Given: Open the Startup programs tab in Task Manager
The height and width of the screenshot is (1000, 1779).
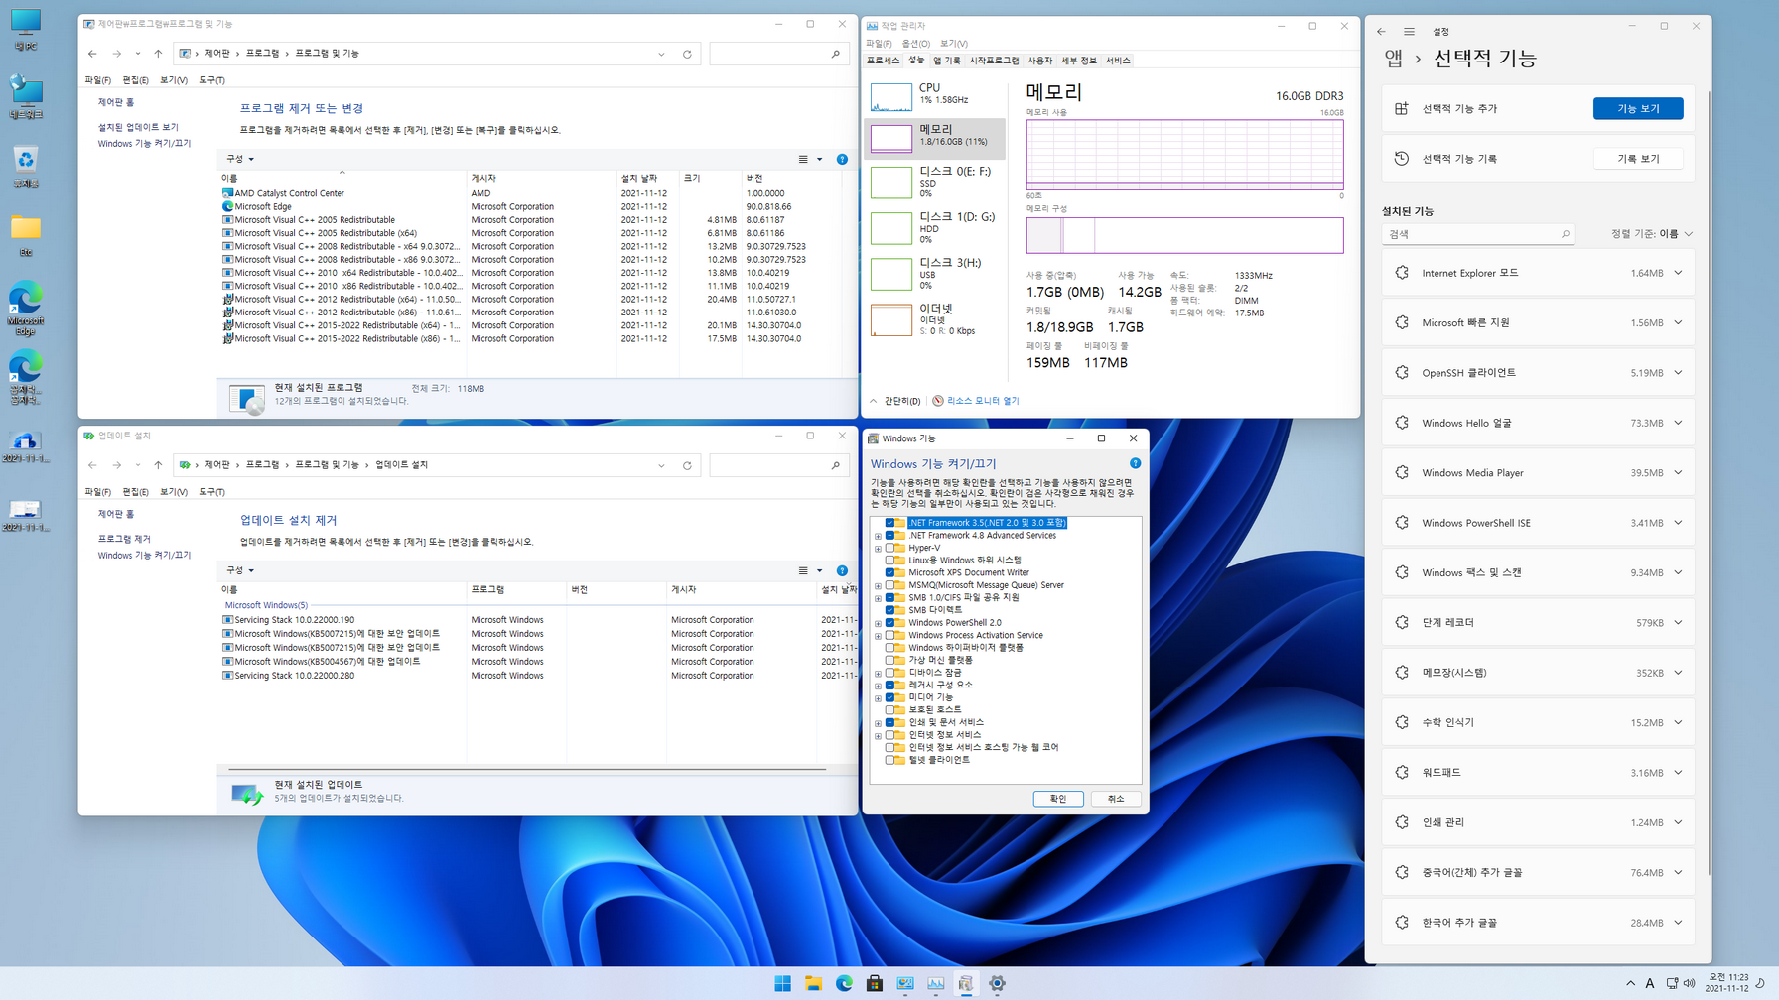Looking at the screenshot, I should [994, 61].
